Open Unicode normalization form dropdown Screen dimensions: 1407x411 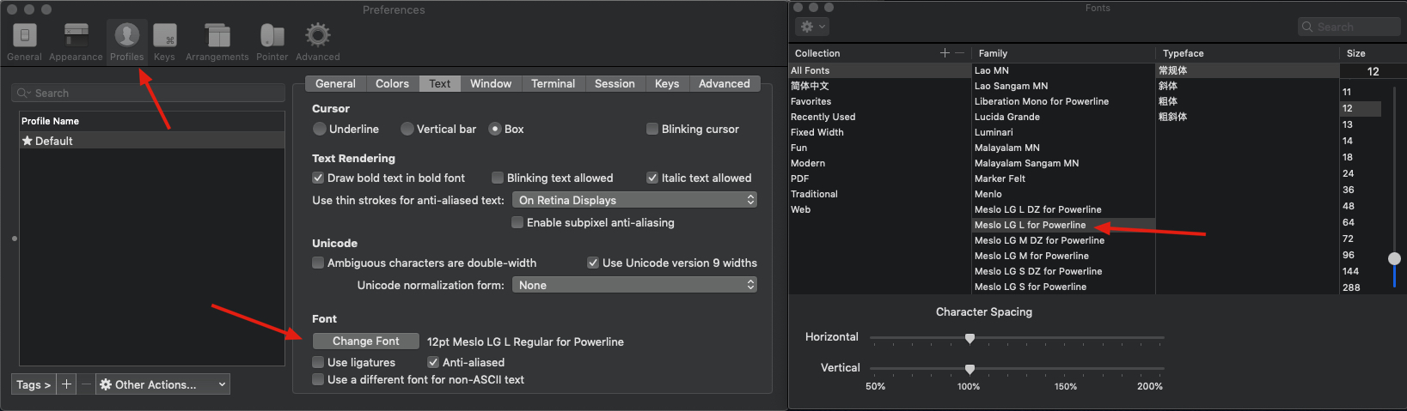click(634, 285)
